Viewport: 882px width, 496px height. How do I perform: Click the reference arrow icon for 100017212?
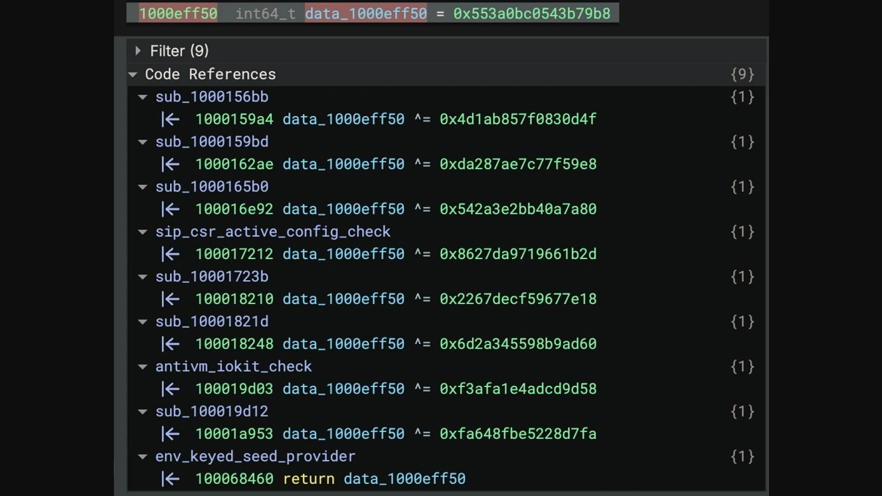pos(171,254)
